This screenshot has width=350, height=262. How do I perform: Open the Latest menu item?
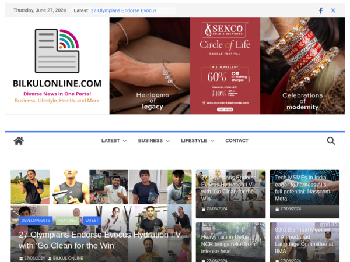pos(111,140)
